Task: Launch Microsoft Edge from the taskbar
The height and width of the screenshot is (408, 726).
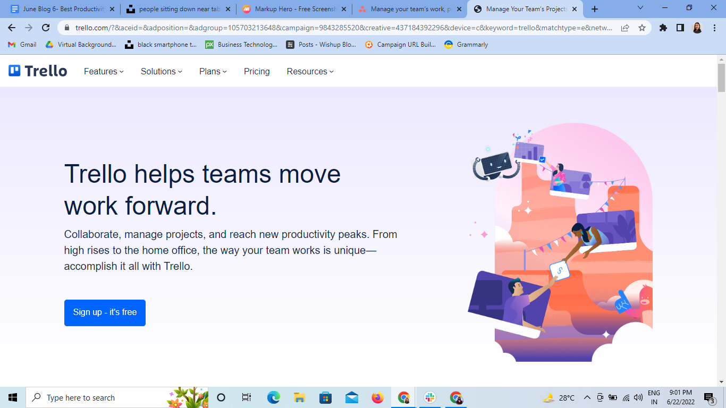Action: (x=274, y=397)
